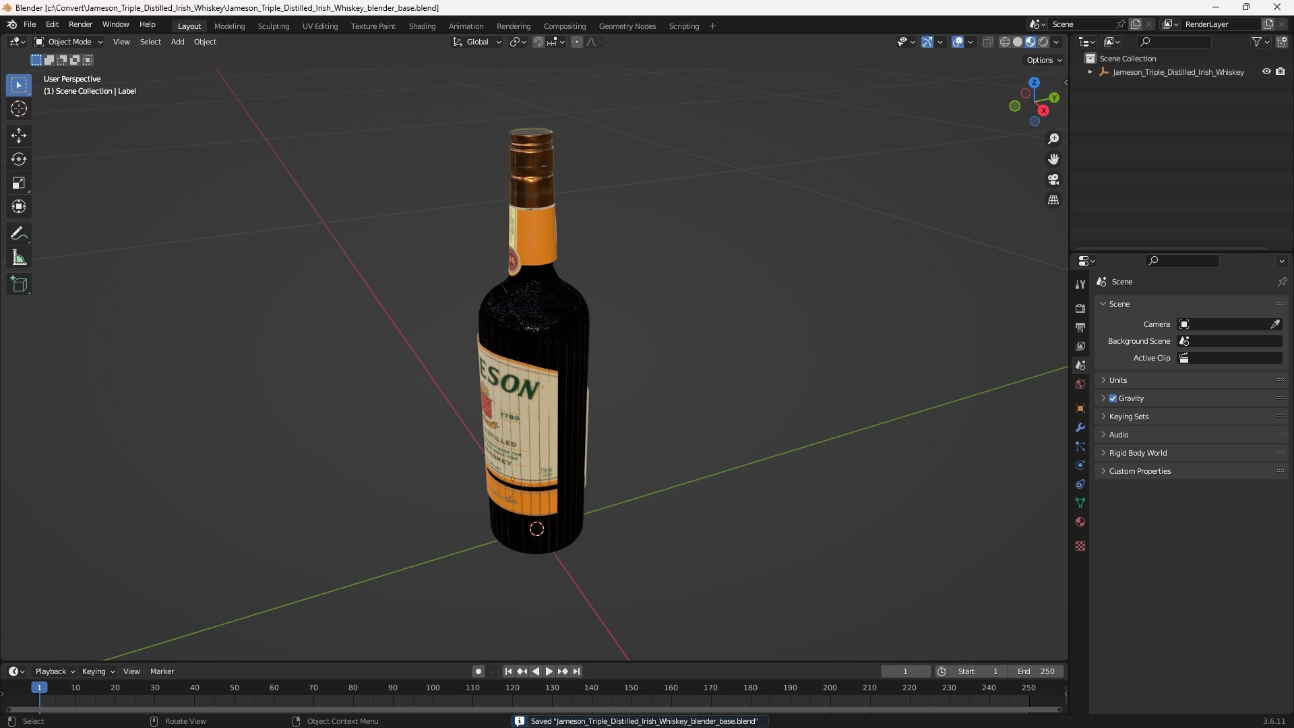Toggle X-ray display mode
1294x728 pixels.
click(988, 42)
